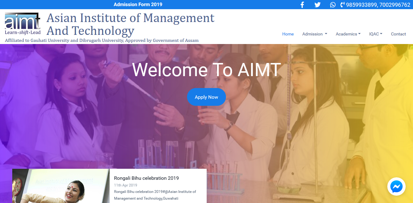Expand the IQAC dropdown menu
This screenshot has height=203, width=413.
pyautogui.click(x=376, y=34)
